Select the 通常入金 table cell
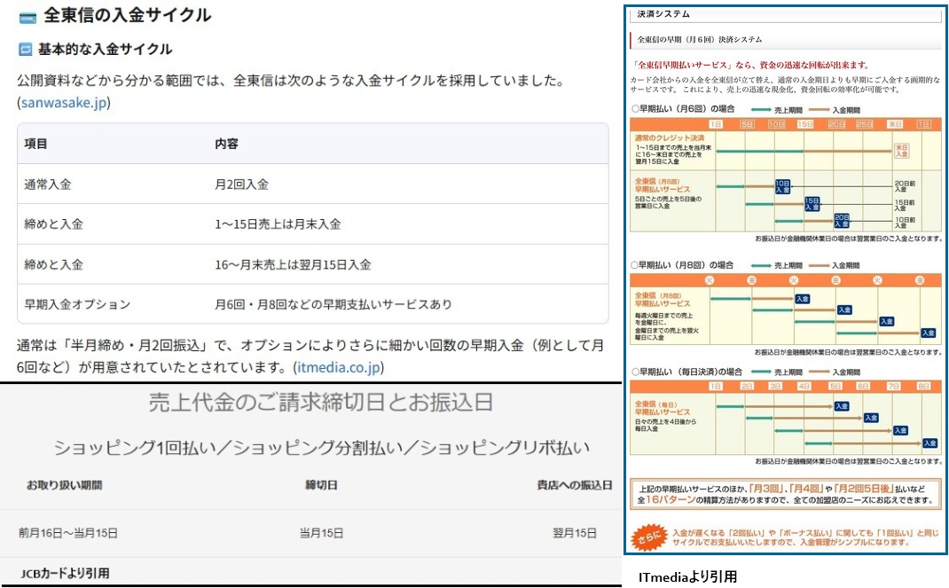Screen dimensions: 949x588 coord(48,184)
